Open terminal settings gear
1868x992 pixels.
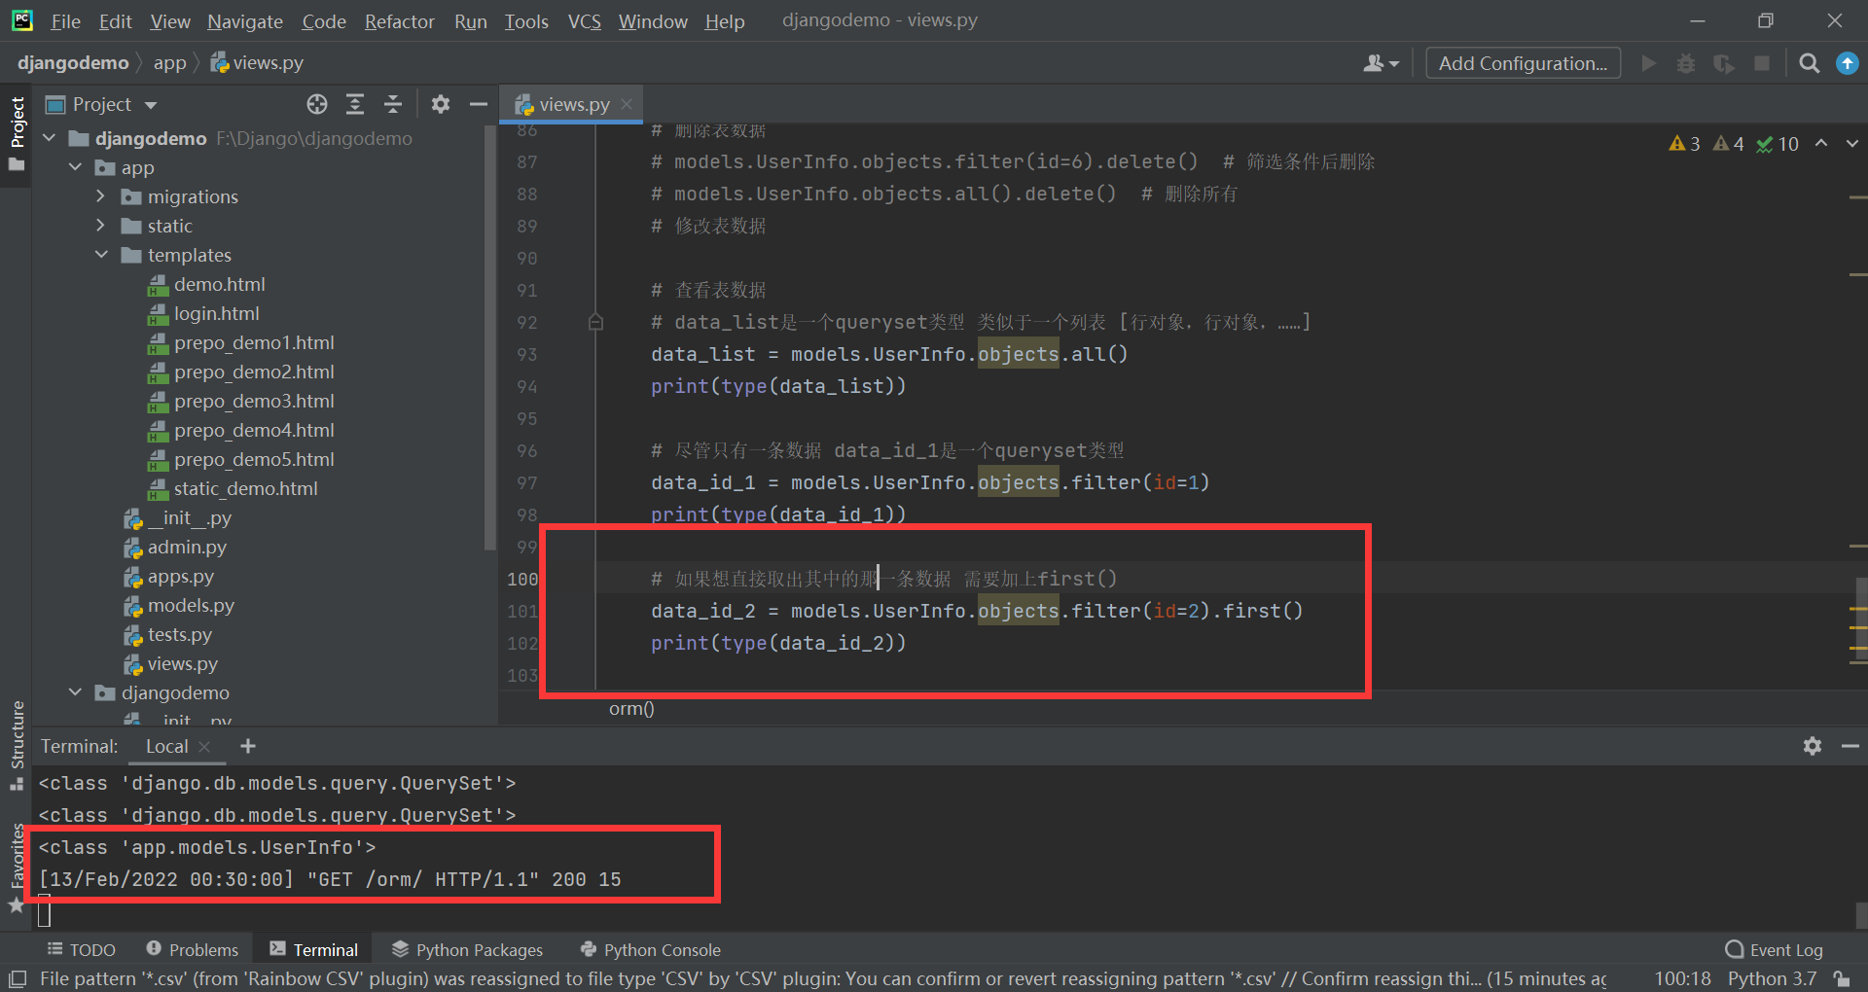[x=1812, y=746]
